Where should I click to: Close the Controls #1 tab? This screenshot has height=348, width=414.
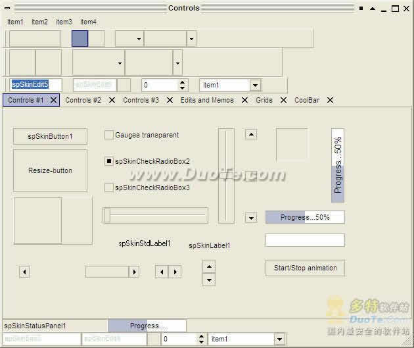pyautogui.click(x=54, y=100)
